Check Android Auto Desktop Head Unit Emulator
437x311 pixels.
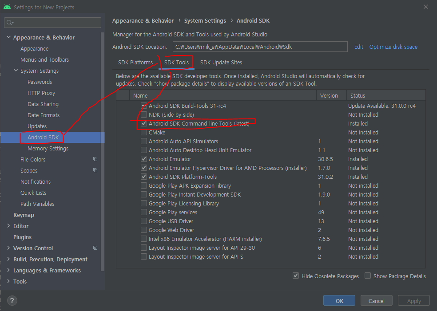pyautogui.click(x=144, y=150)
